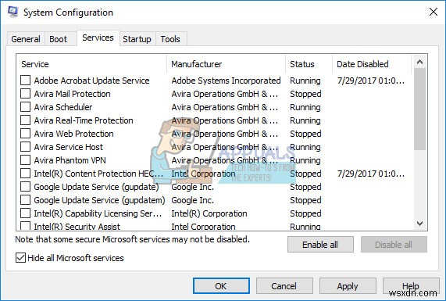Image resolution: width=446 pixels, height=301 pixels.
Task: Check Avira Service Host checkbox
Action: 25,147
